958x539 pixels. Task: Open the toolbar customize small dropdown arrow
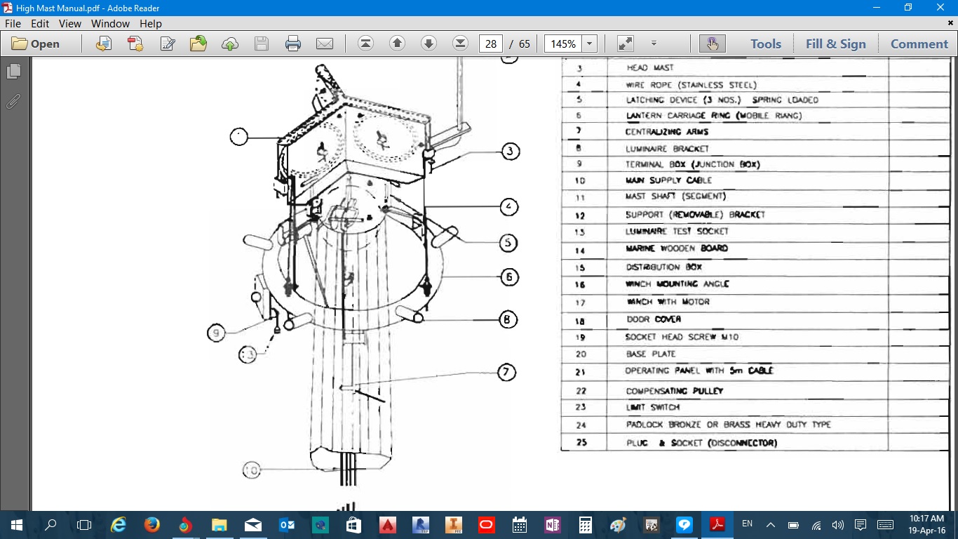point(654,44)
